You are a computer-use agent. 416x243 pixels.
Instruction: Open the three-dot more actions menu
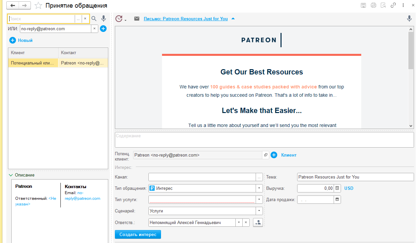pyautogui.click(x=403, y=5)
